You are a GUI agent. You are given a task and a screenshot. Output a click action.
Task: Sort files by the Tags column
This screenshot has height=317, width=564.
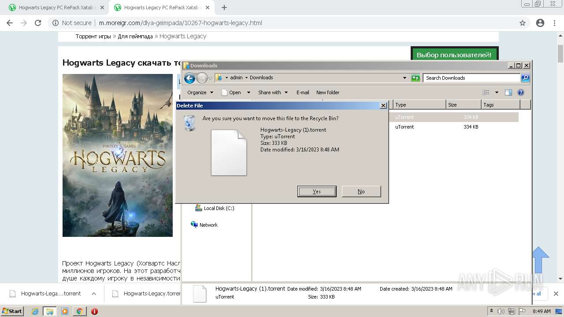click(x=501, y=105)
